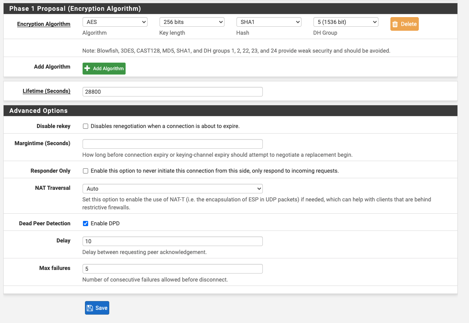469x323 pixels.
Task: Click the orange Delete button
Action: 404,24
